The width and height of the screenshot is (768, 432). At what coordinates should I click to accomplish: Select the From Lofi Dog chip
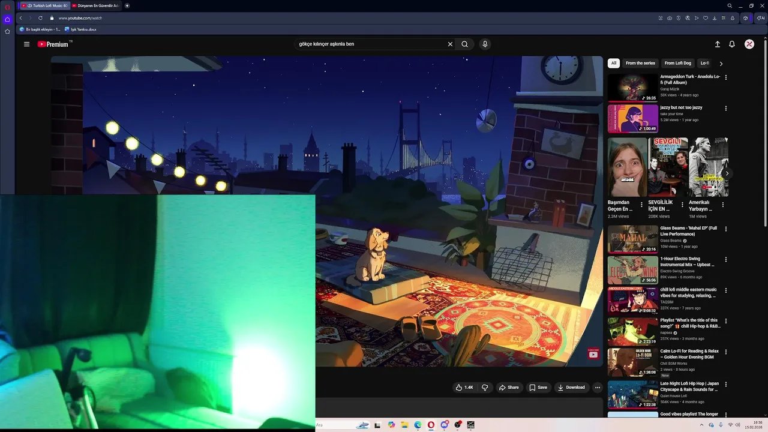677,63
